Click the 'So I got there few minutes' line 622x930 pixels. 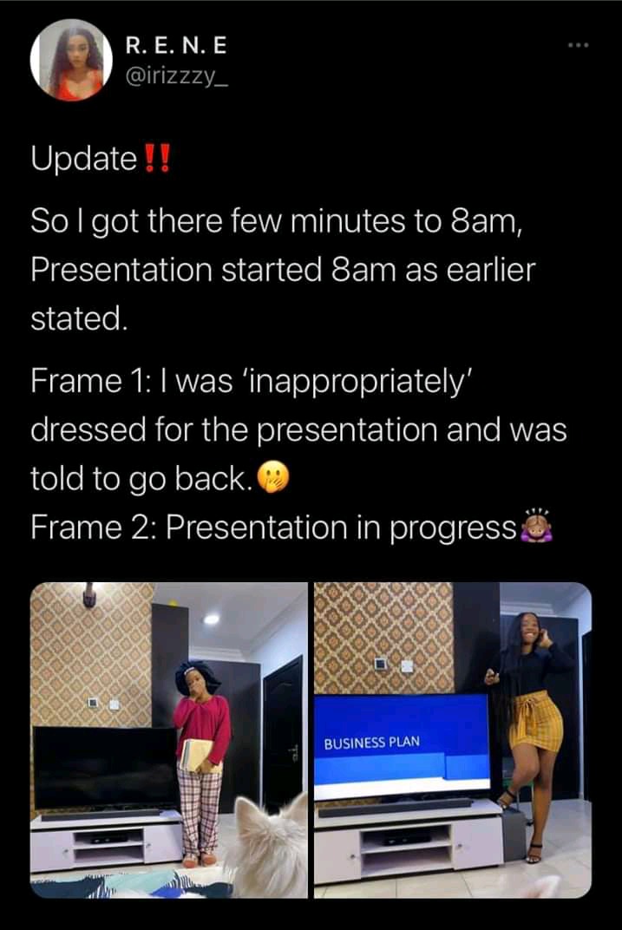277,221
